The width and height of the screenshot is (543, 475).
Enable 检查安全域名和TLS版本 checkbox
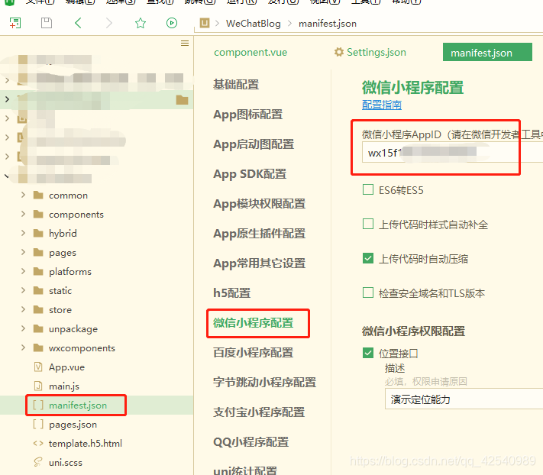(x=368, y=292)
